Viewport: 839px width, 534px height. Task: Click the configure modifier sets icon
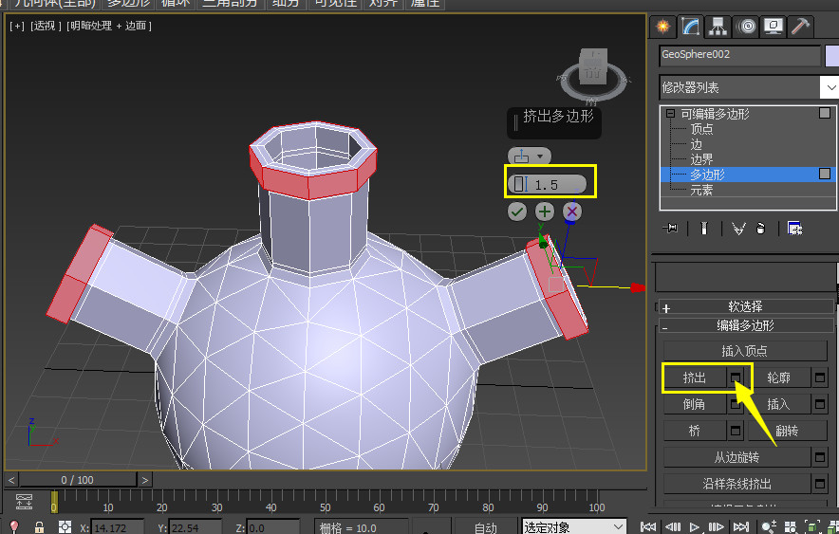(794, 228)
